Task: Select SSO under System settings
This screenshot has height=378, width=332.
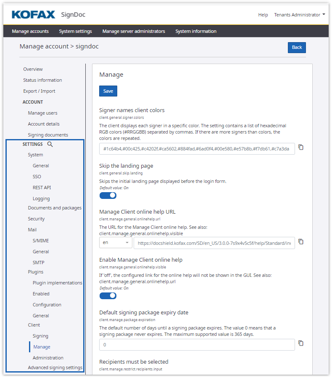Action: click(x=37, y=177)
